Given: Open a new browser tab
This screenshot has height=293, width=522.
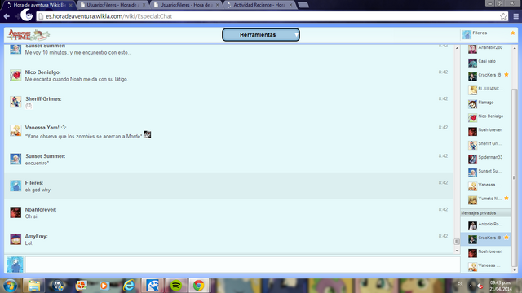Looking at the screenshot, I should click(x=303, y=5).
